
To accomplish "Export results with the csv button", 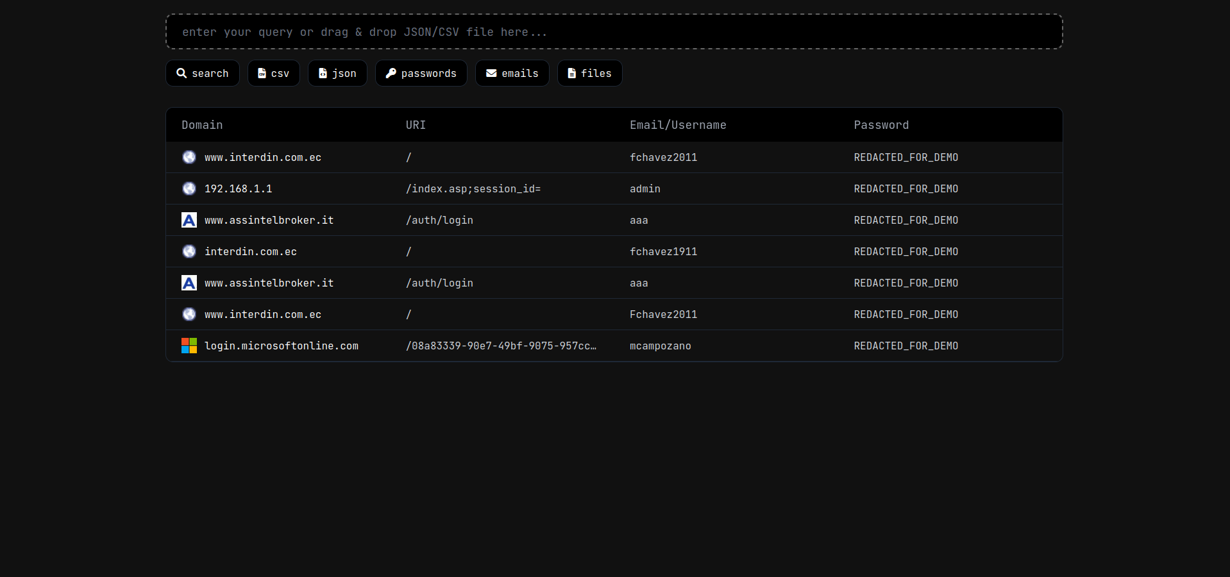I will coord(274,73).
